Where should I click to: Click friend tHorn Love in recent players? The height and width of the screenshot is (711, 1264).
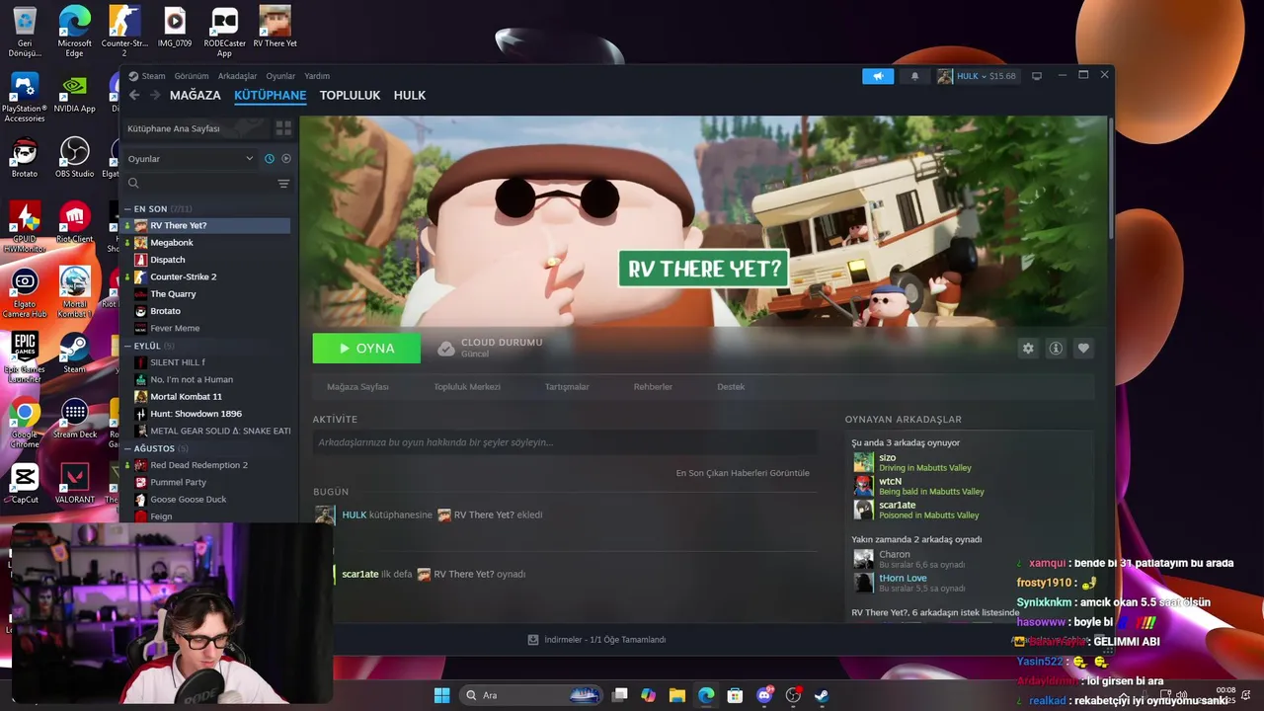pos(903,578)
